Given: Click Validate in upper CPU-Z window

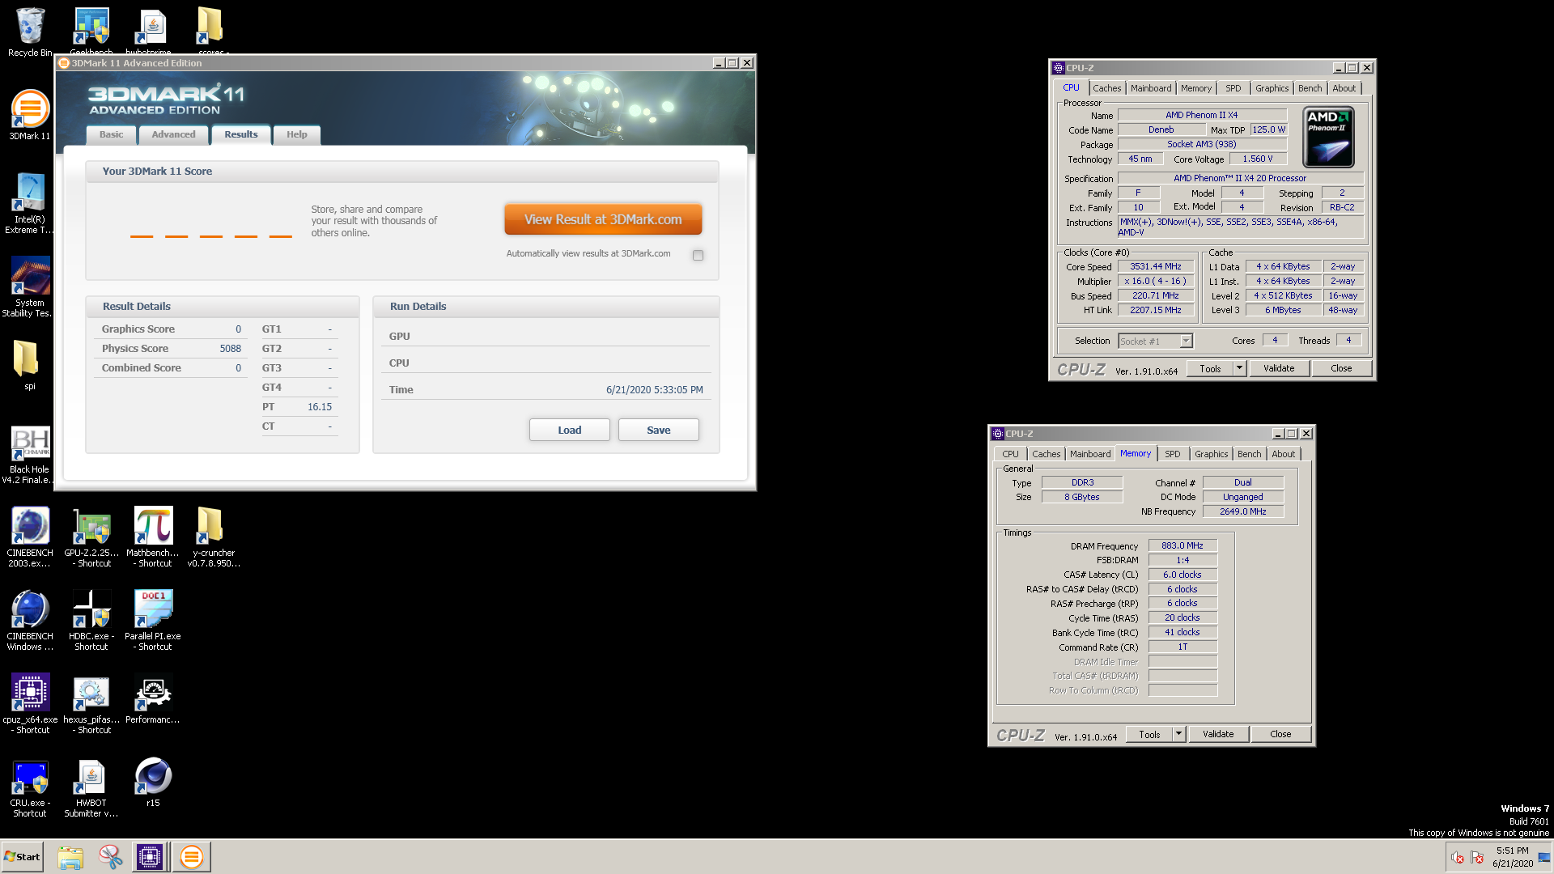Looking at the screenshot, I should [x=1279, y=368].
